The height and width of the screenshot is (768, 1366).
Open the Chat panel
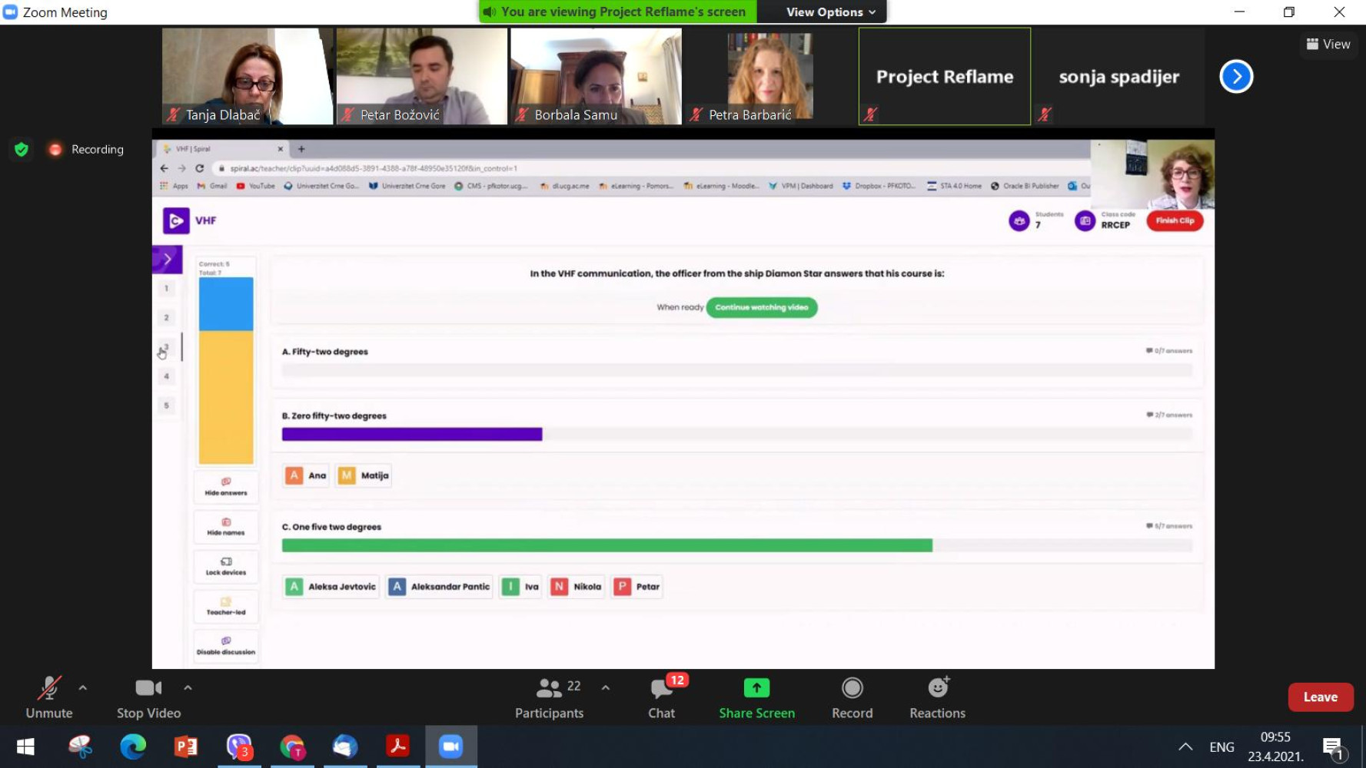point(661,697)
